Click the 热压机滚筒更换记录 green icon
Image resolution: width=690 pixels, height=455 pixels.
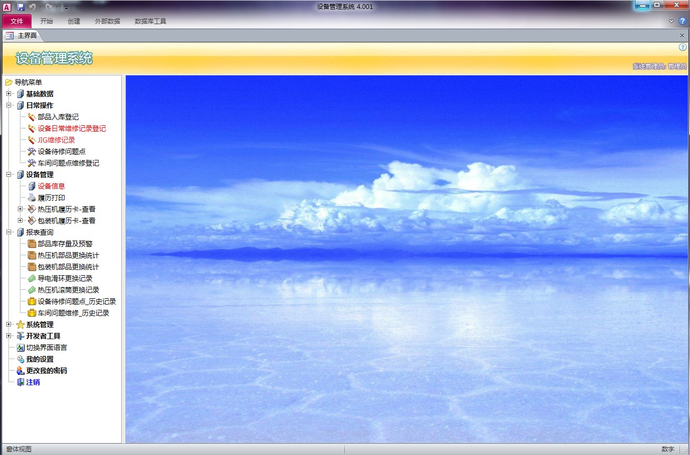coord(32,290)
